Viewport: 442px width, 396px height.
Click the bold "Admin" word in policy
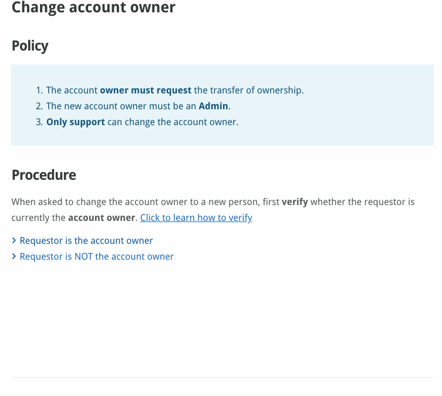coord(214,106)
